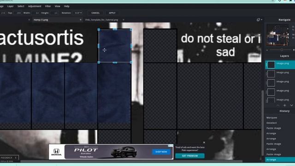The width and height of the screenshot is (295, 166).
Task: Click the Honda logo in the ad
Action: pyautogui.click(x=56, y=152)
